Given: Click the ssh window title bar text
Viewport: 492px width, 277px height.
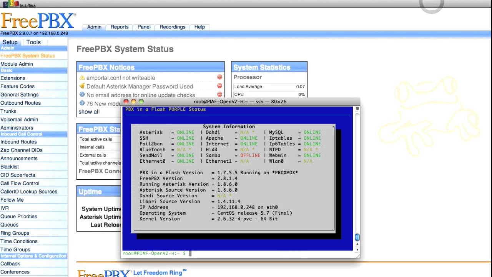Looking at the screenshot, I should (240, 102).
